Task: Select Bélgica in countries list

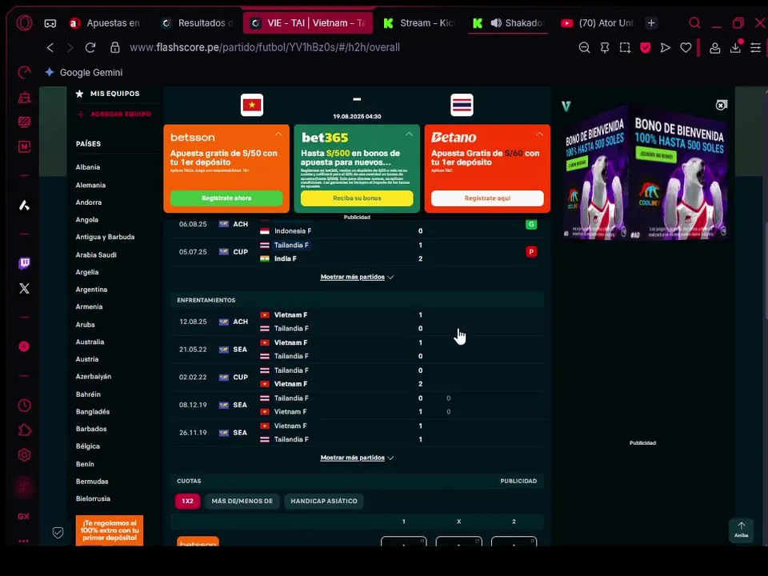Action: (x=88, y=446)
